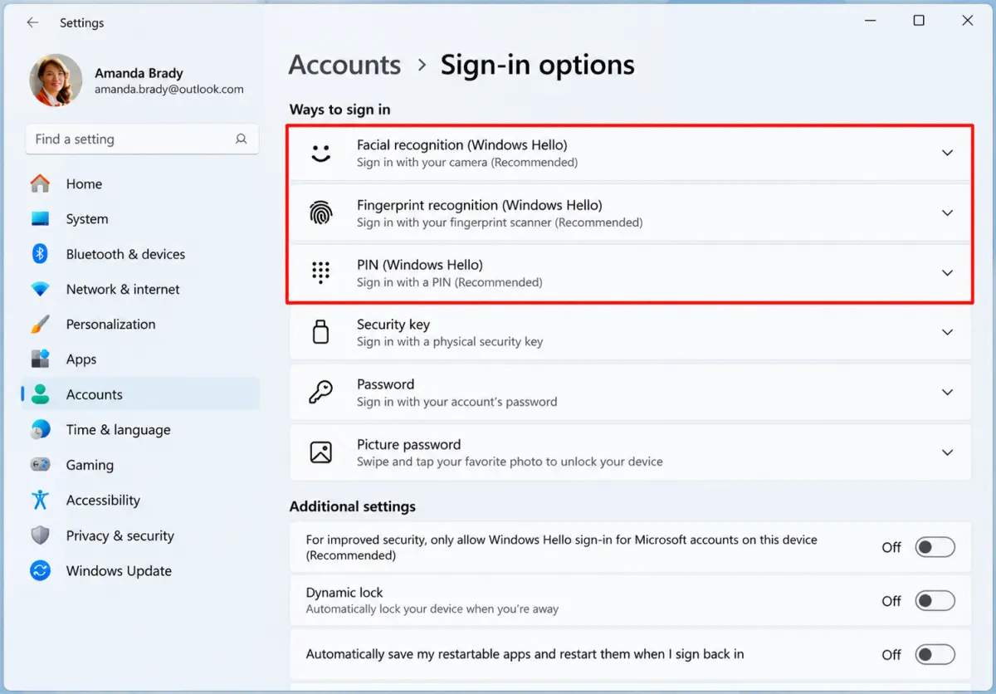Click the Privacy & security shield icon
Viewport: 996px width, 694px height.
coord(40,535)
